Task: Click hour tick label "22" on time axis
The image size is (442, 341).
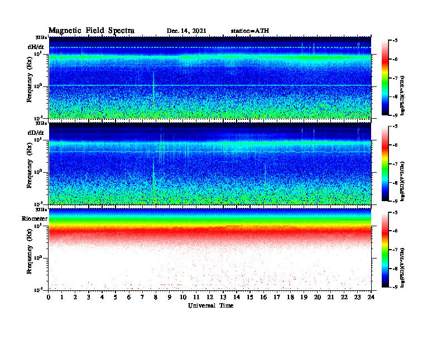Action: (344, 298)
